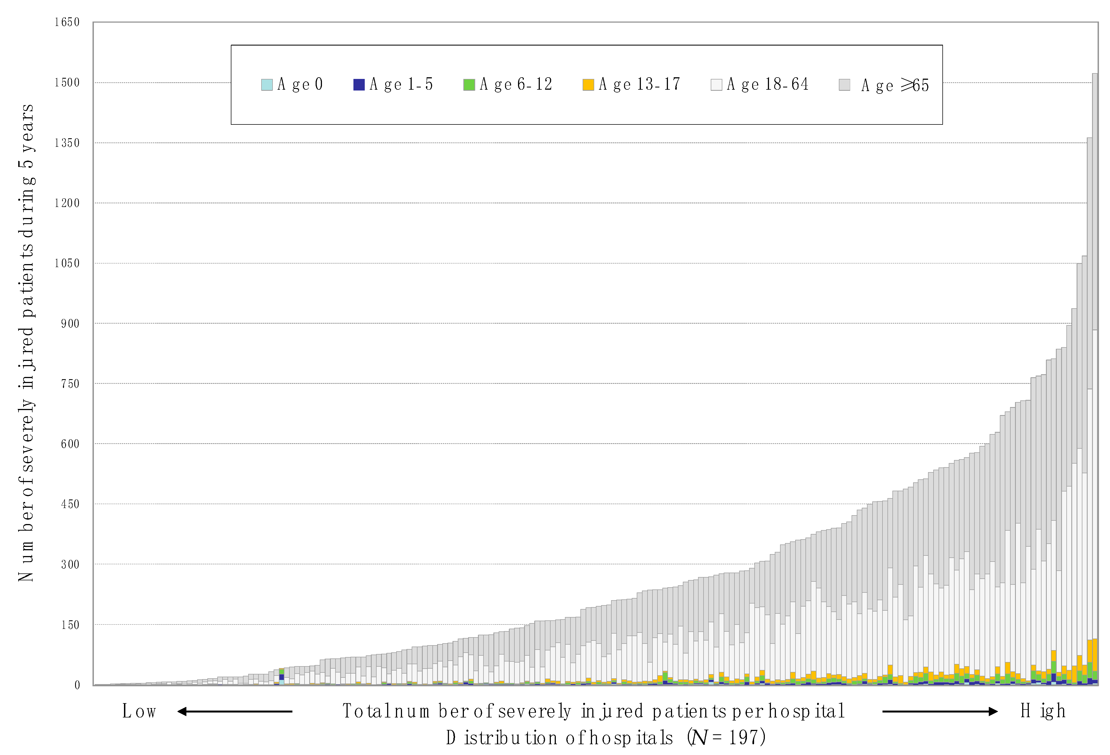1110x755 pixels.
Task: Click the 'Age 18-64' legend label
Action: (768, 84)
